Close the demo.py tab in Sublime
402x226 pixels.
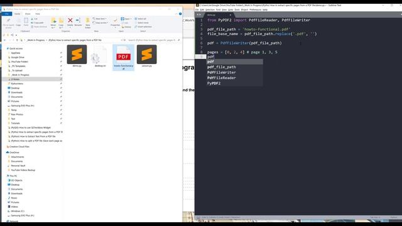click(231, 15)
